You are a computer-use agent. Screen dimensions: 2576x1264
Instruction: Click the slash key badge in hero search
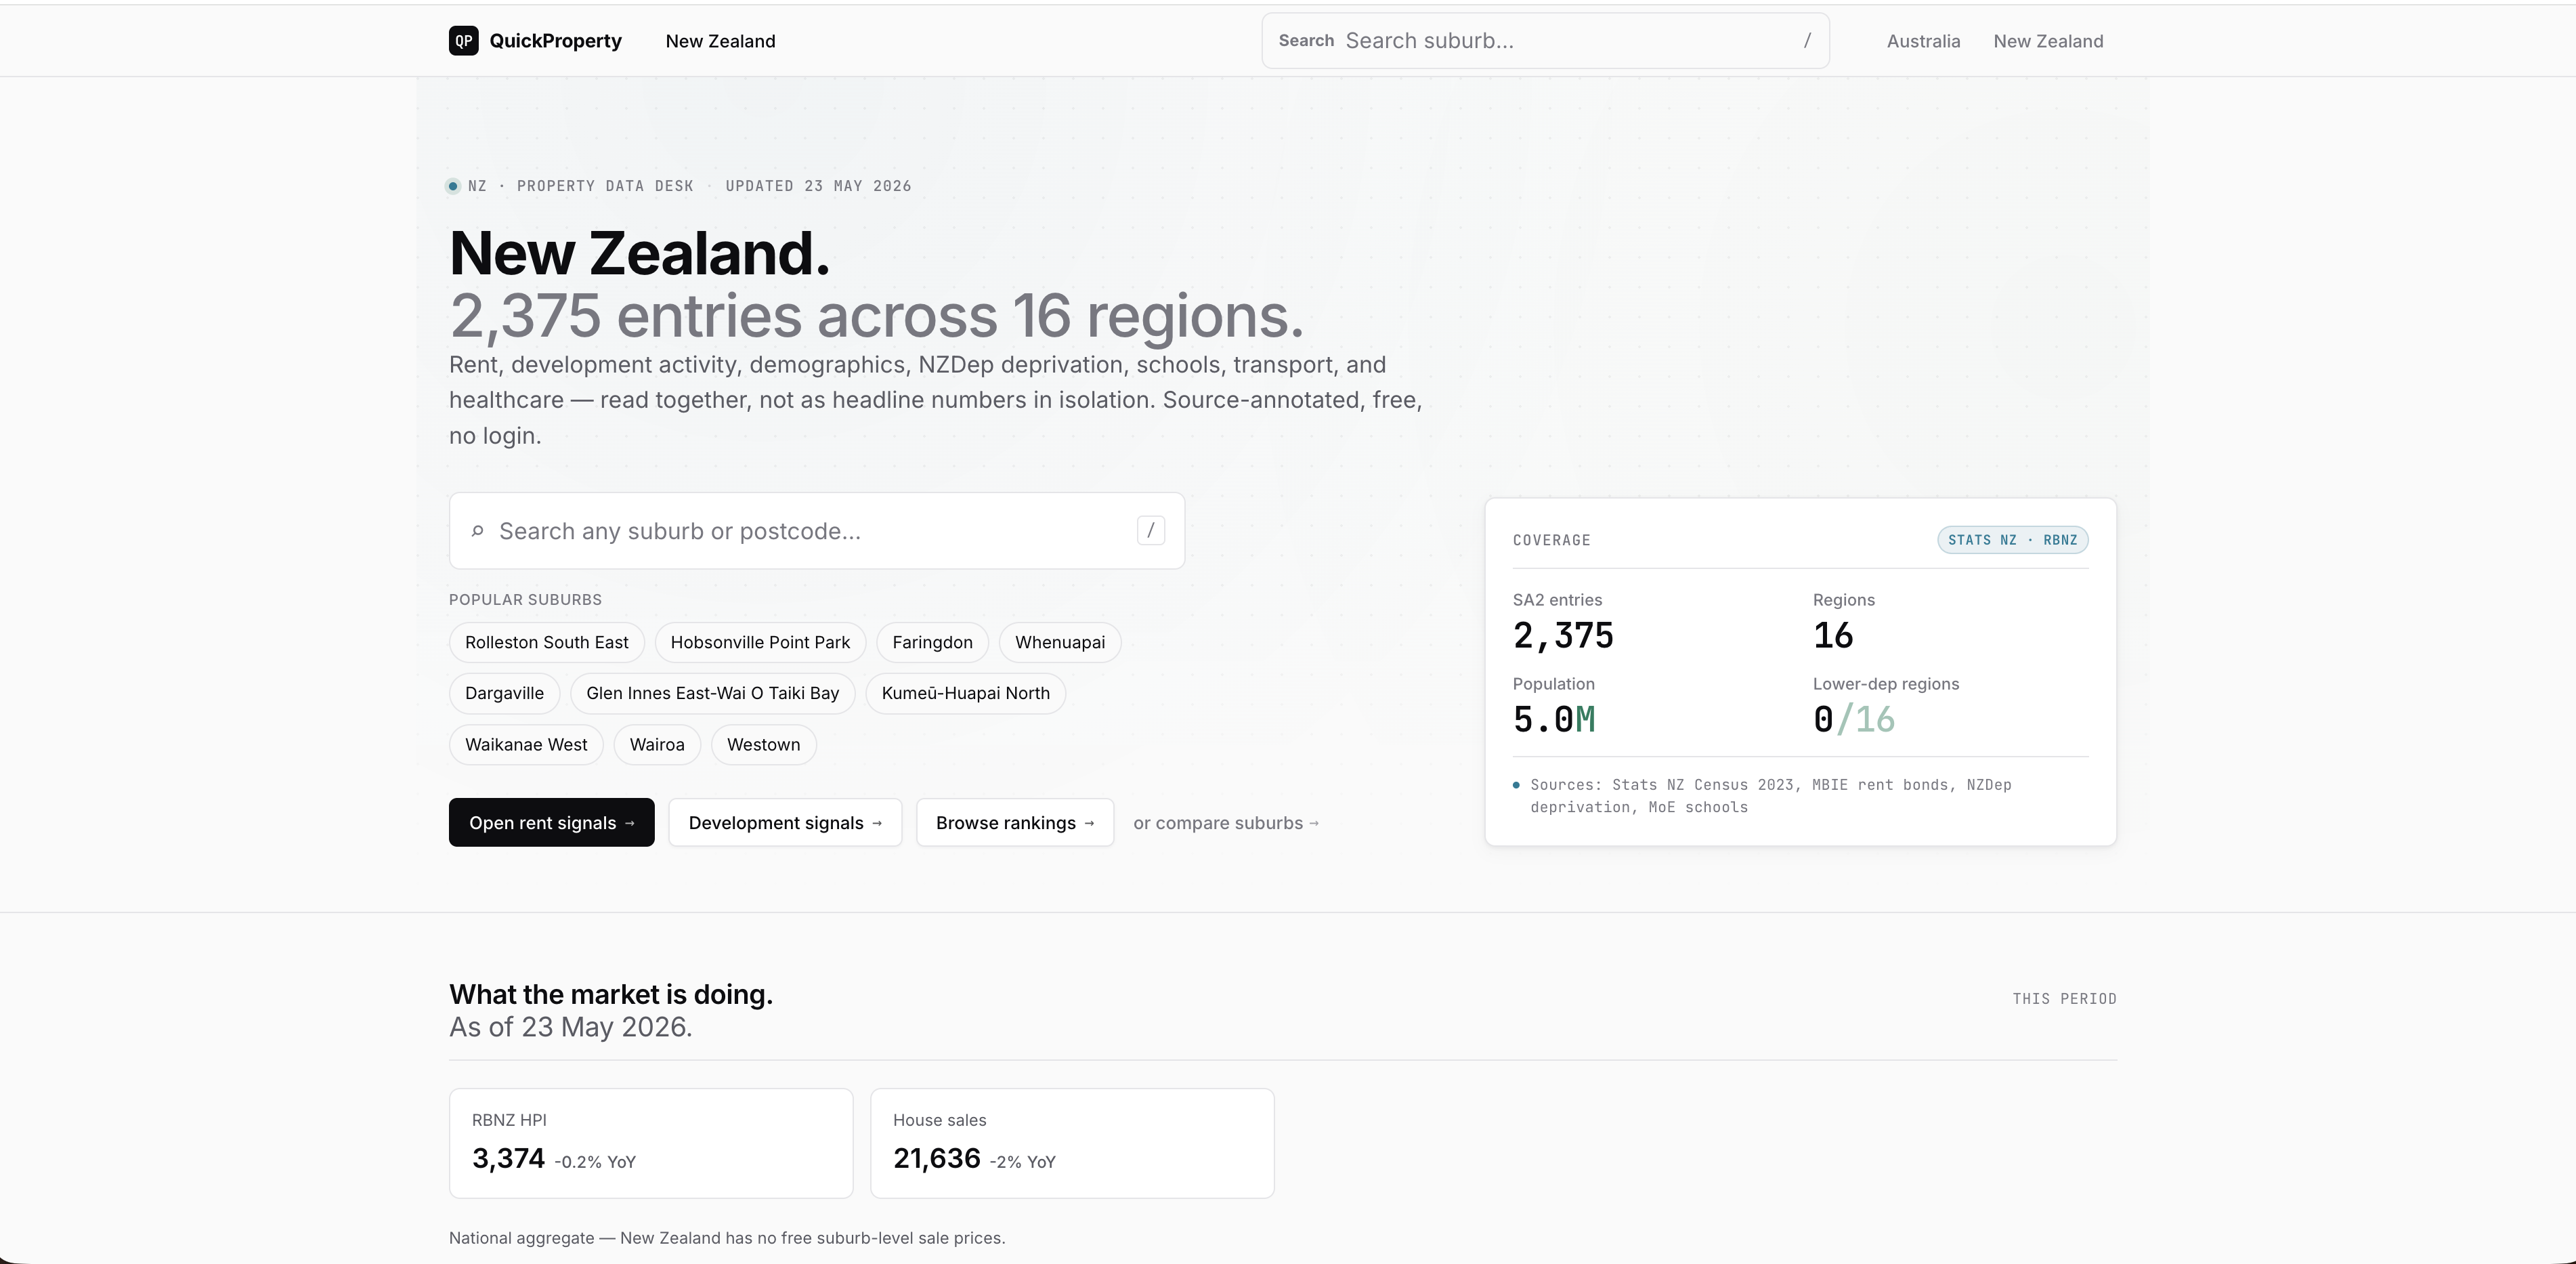tap(1151, 530)
